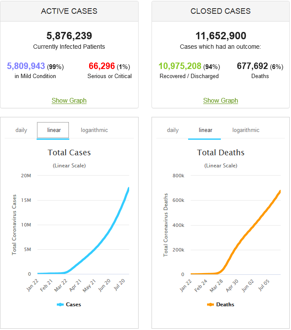Select linear tab on Total Deaths chart
The width and height of the screenshot is (291, 330).
pyautogui.click(x=205, y=130)
